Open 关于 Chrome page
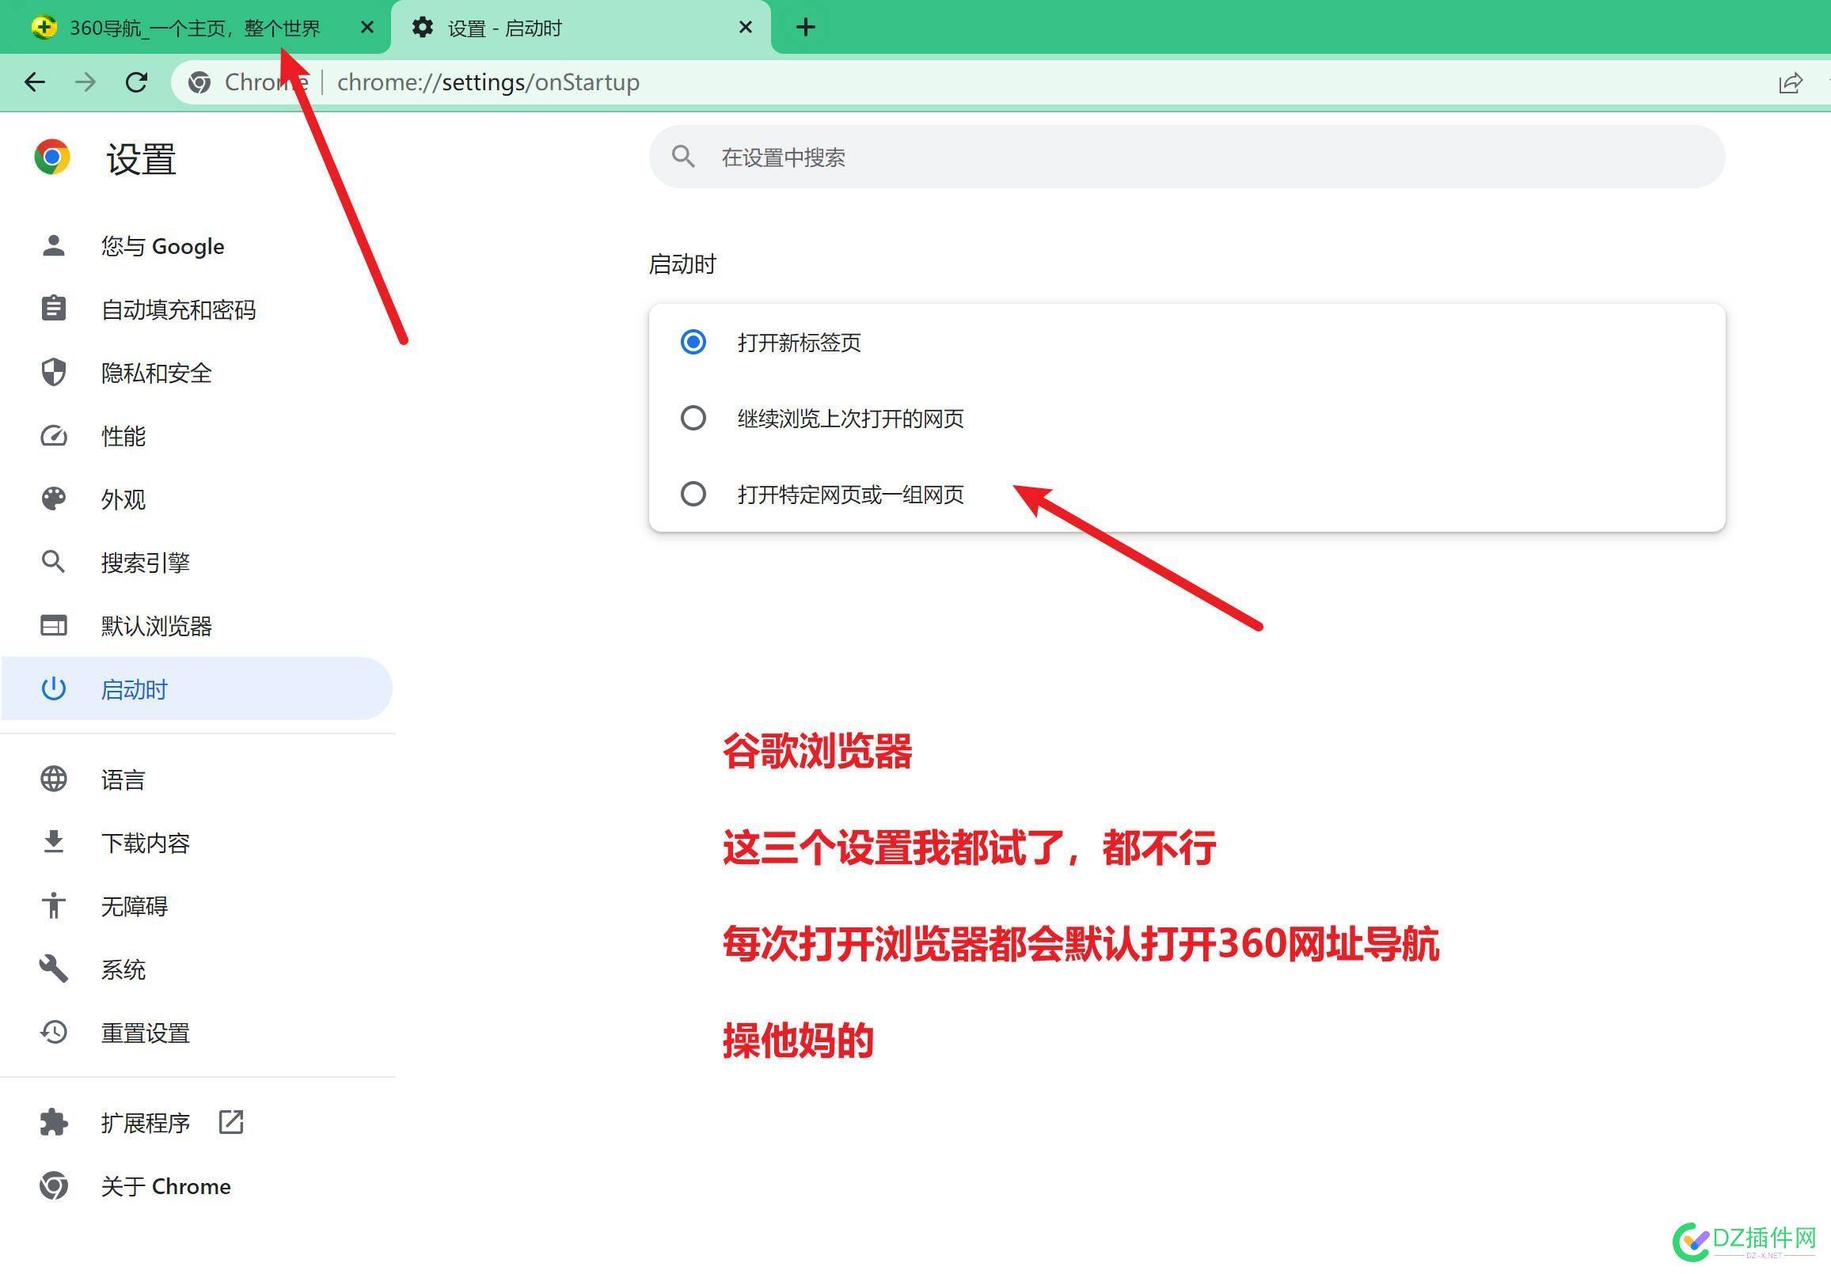This screenshot has height=1274, width=1831. pyautogui.click(x=196, y=1186)
